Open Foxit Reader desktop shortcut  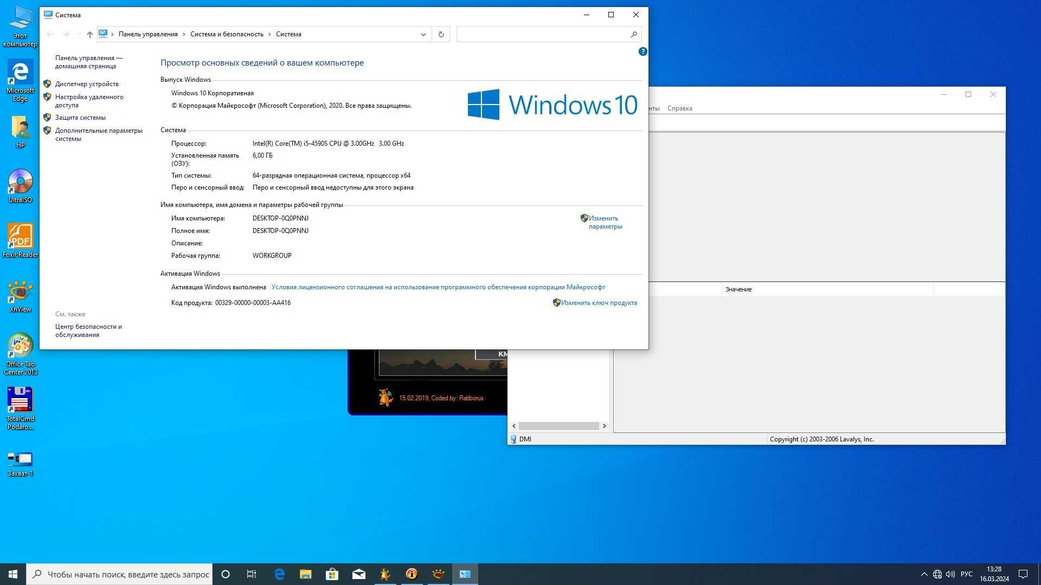(20, 240)
